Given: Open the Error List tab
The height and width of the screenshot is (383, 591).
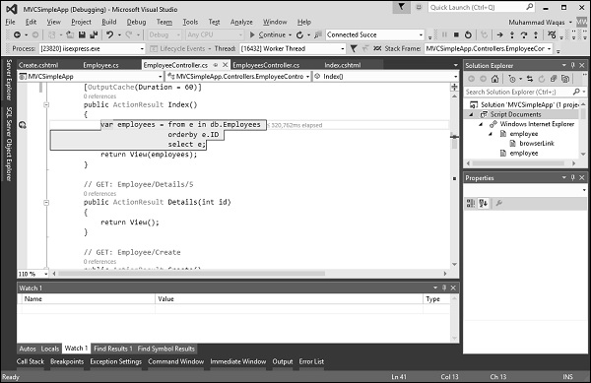Looking at the screenshot, I should point(311,361).
